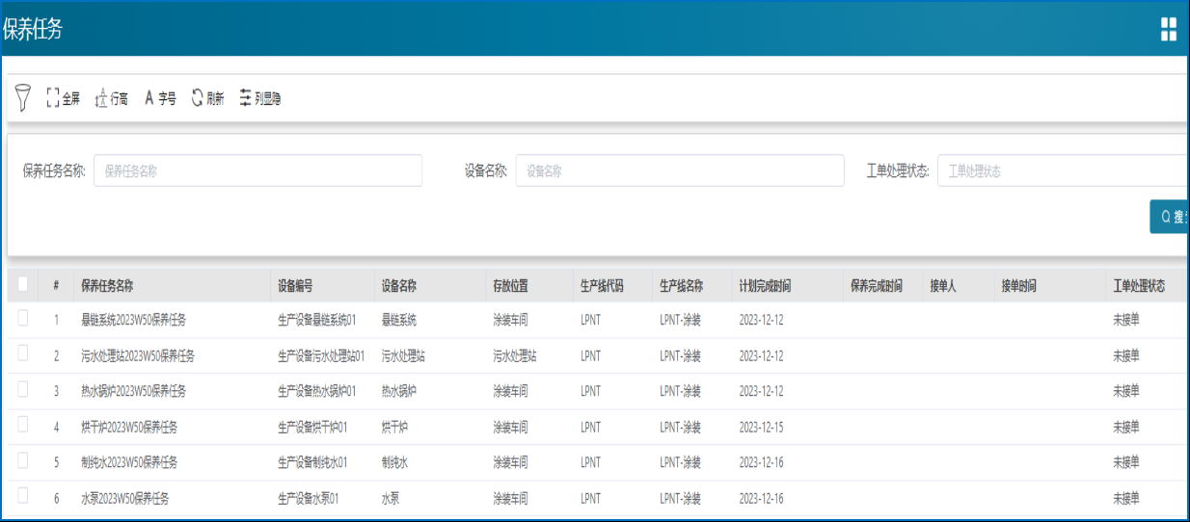The width and height of the screenshot is (1190, 522).
Task: Open the 工单处理状态 dropdown filter
Action: pyautogui.click(x=1061, y=170)
